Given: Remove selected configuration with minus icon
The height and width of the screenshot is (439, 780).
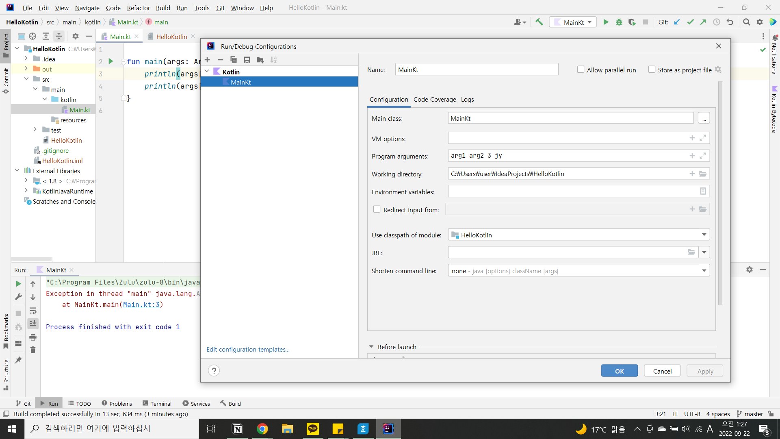Looking at the screenshot, I should pos(221,60).
